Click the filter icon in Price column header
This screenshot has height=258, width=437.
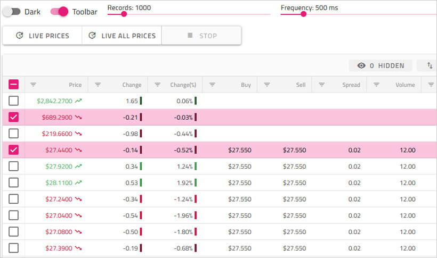coord(33,85)
